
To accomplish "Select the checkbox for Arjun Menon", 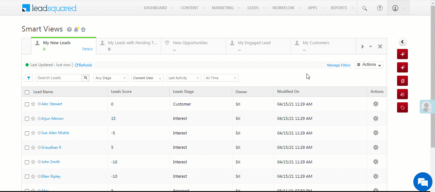I will coord(27,119).
